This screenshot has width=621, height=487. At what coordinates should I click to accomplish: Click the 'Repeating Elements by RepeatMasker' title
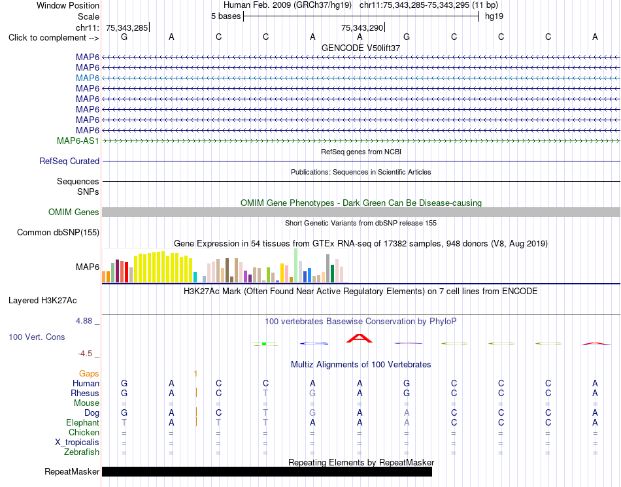click(361, 462)
